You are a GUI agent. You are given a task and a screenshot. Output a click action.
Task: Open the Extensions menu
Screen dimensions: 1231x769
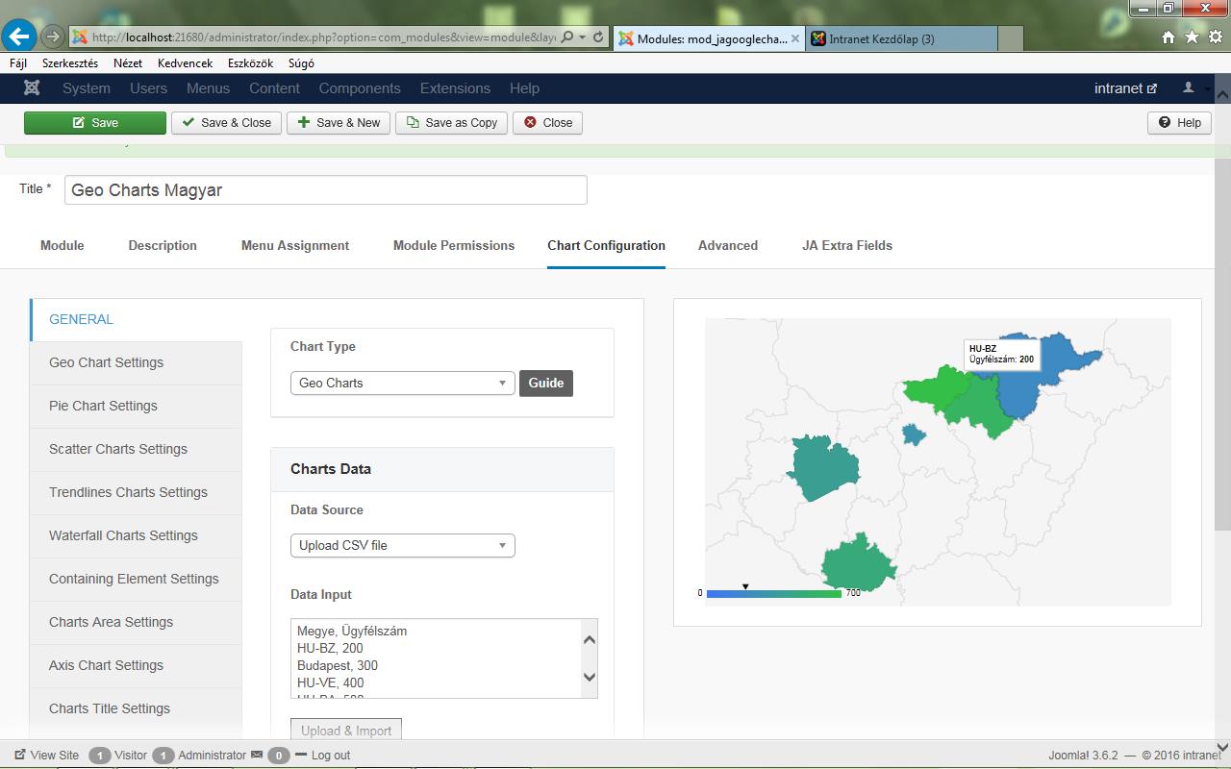[x=455, y=87]
